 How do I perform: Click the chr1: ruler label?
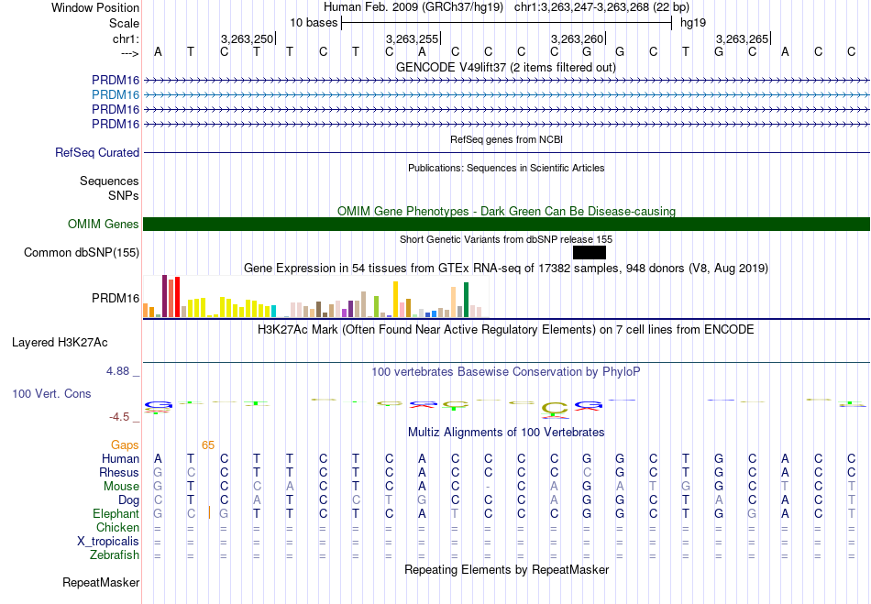pyautogui.click(x=126, y=38)
